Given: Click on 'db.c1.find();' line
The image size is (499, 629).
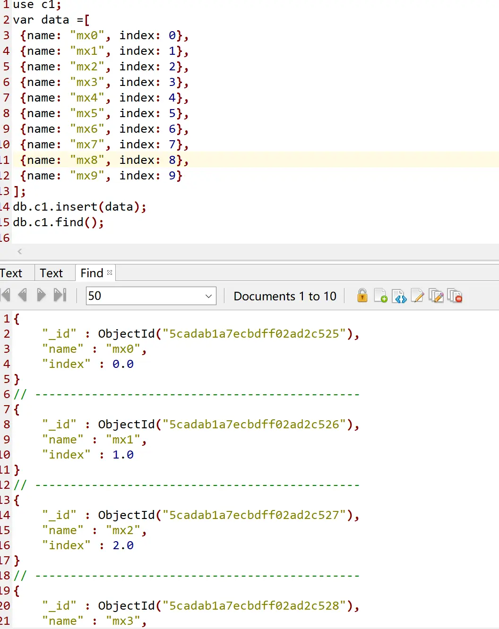Looking at the screenshot, I should point(59,222).
